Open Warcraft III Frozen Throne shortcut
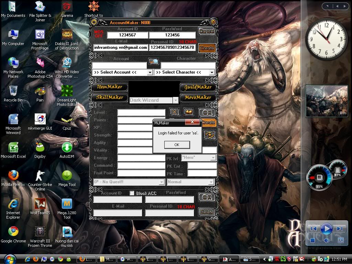This screenshot has width=352, height=264. coord(40,237)
